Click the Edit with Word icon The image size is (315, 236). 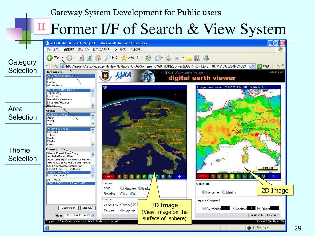click(177, 58)
